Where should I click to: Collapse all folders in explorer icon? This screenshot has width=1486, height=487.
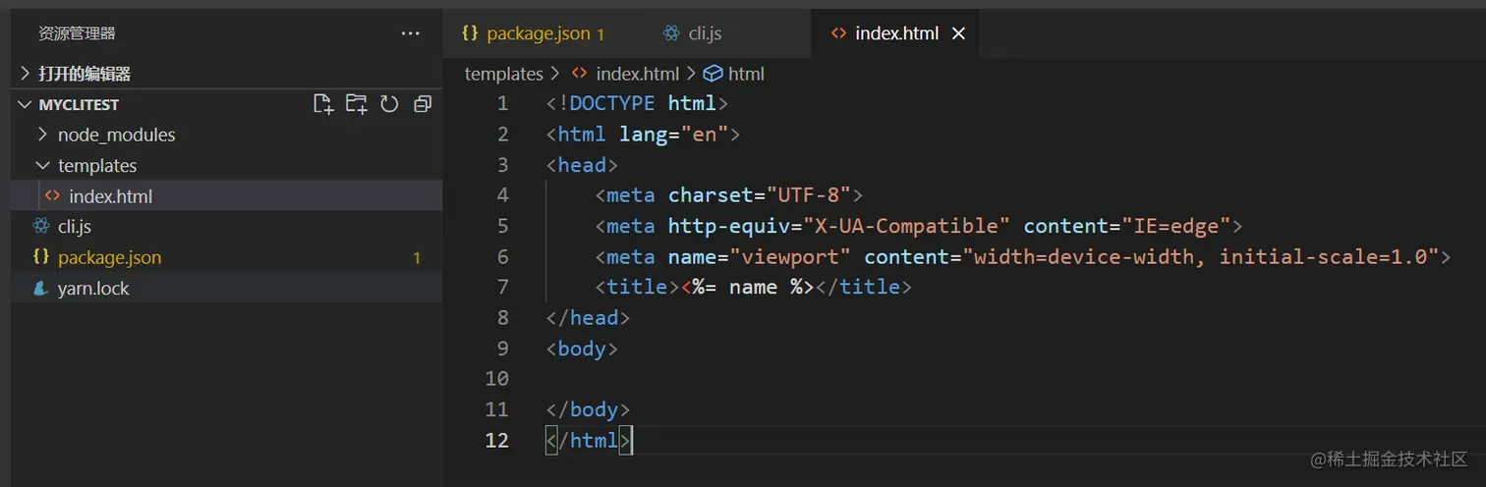coord(423,104)
